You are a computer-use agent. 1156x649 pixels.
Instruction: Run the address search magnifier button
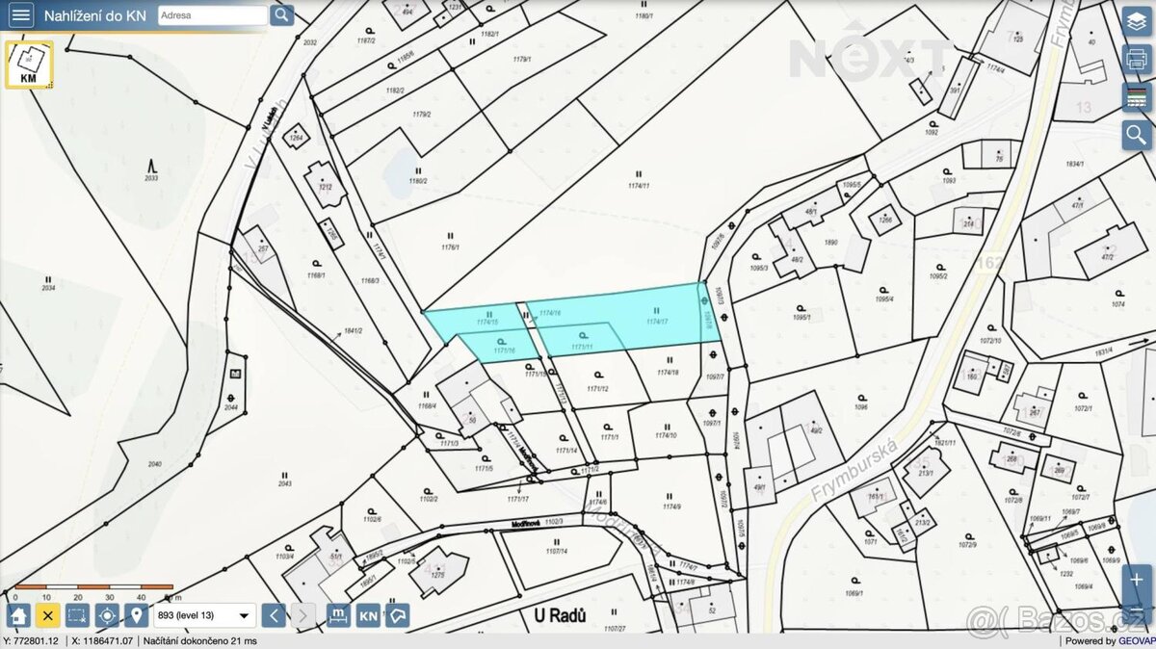(281, 14)
